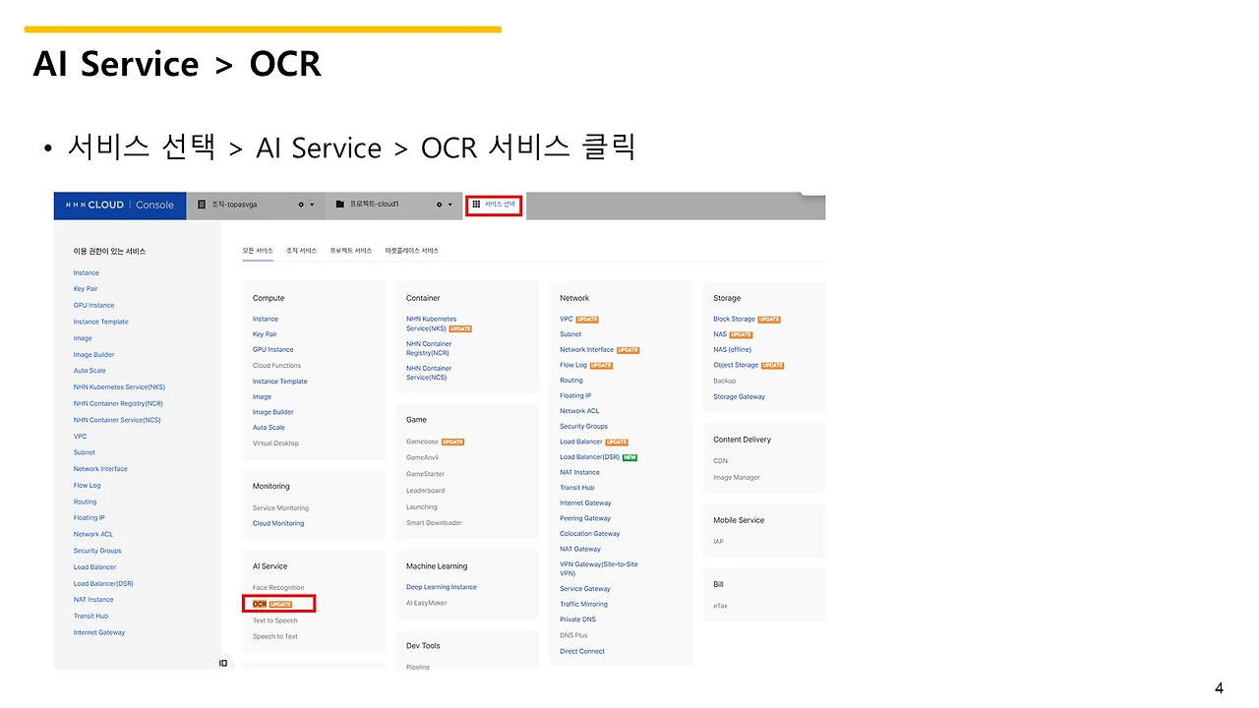Image resolution: width=1259 pixels, height=708 pixels.
Task: Open Speech to Text under AI Service
Action: coord(275,636)
